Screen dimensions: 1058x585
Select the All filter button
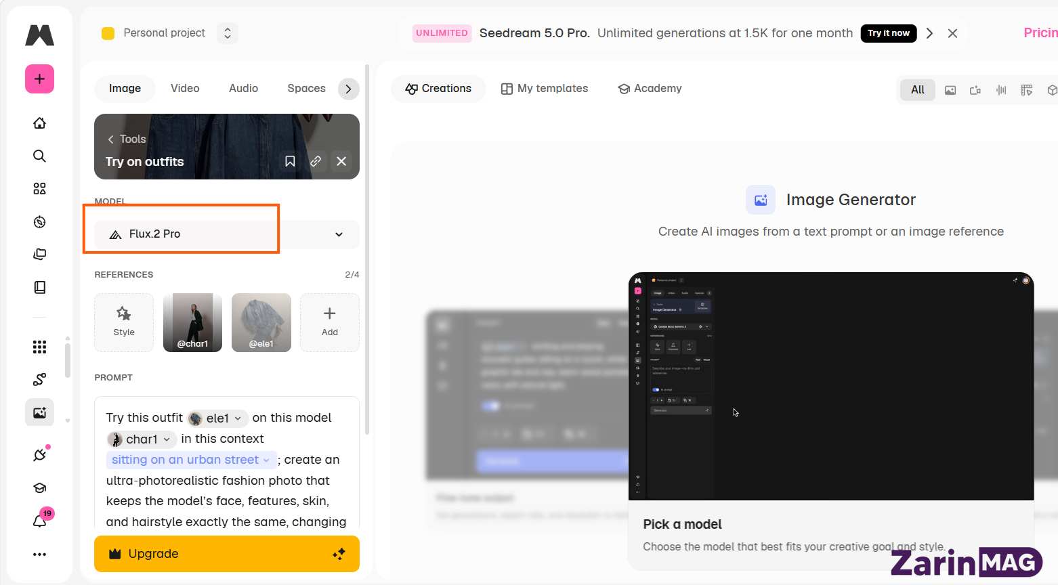(918, 90)
